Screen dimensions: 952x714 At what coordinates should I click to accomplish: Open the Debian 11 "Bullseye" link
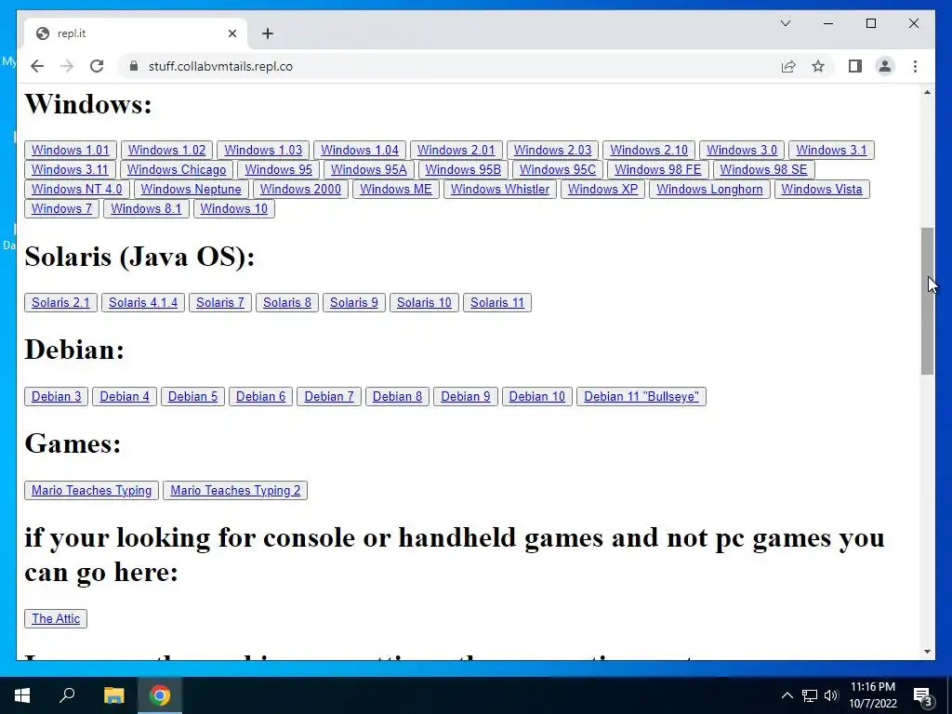point(641,396)
